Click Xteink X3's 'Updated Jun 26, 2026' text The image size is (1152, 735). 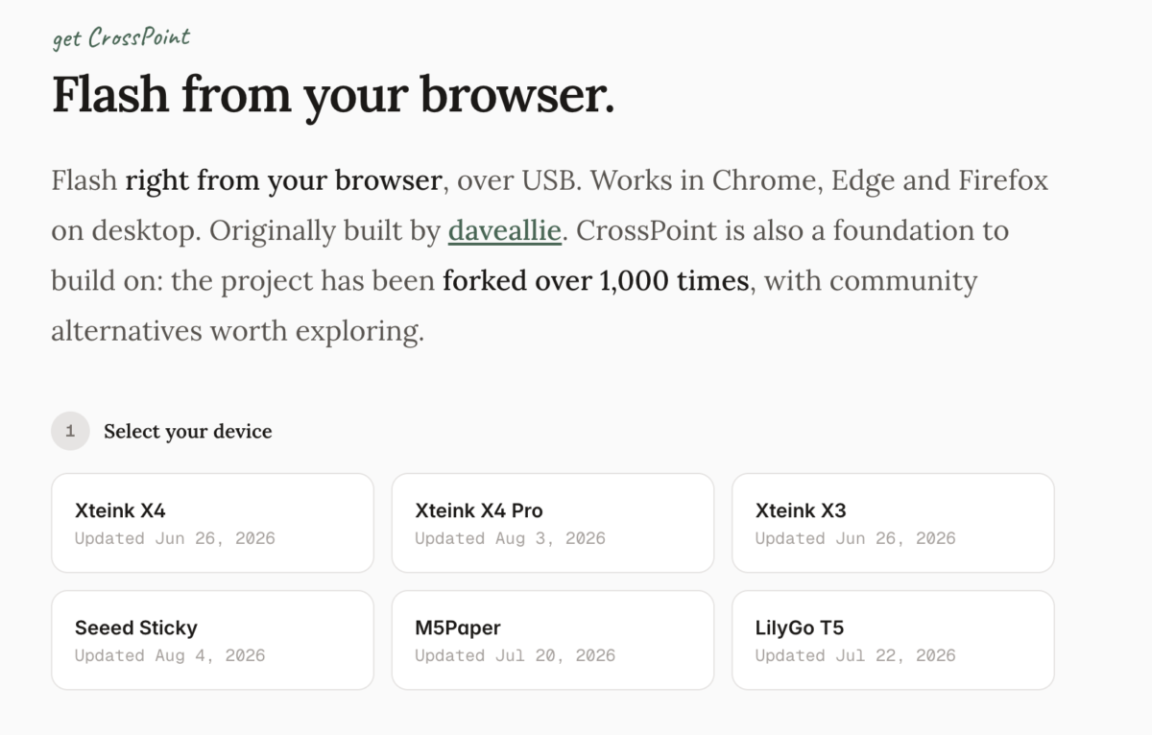pyautogui.click(x=855, y=538)
